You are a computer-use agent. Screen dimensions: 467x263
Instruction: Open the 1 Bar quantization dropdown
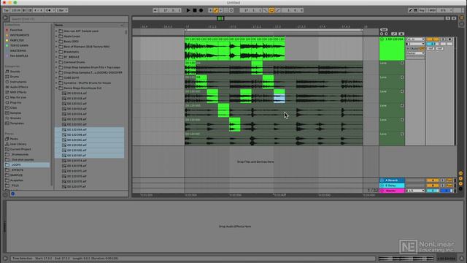(62, 10)
